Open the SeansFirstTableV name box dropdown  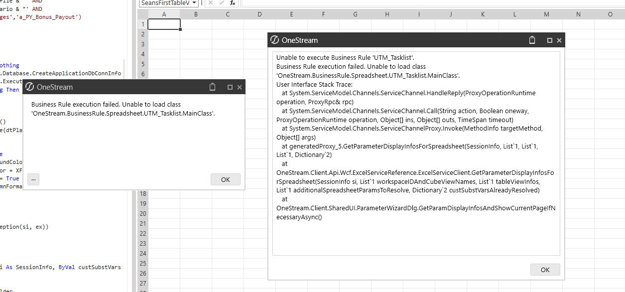(x=194, y=3)
